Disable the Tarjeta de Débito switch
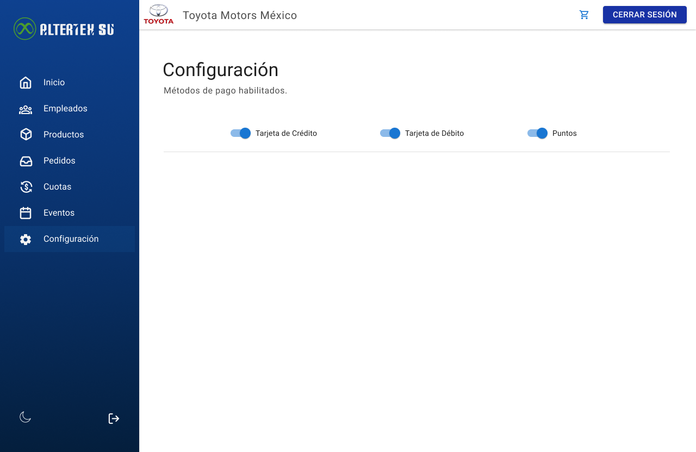 pyautogui.click(x=390, y=133)
